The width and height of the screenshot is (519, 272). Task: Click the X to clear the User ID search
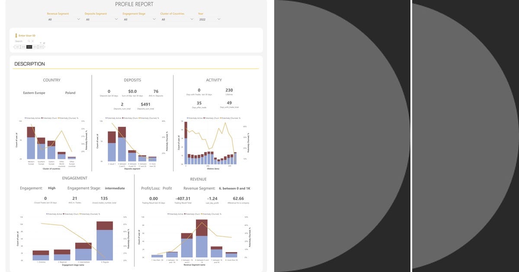coord(32,41)
